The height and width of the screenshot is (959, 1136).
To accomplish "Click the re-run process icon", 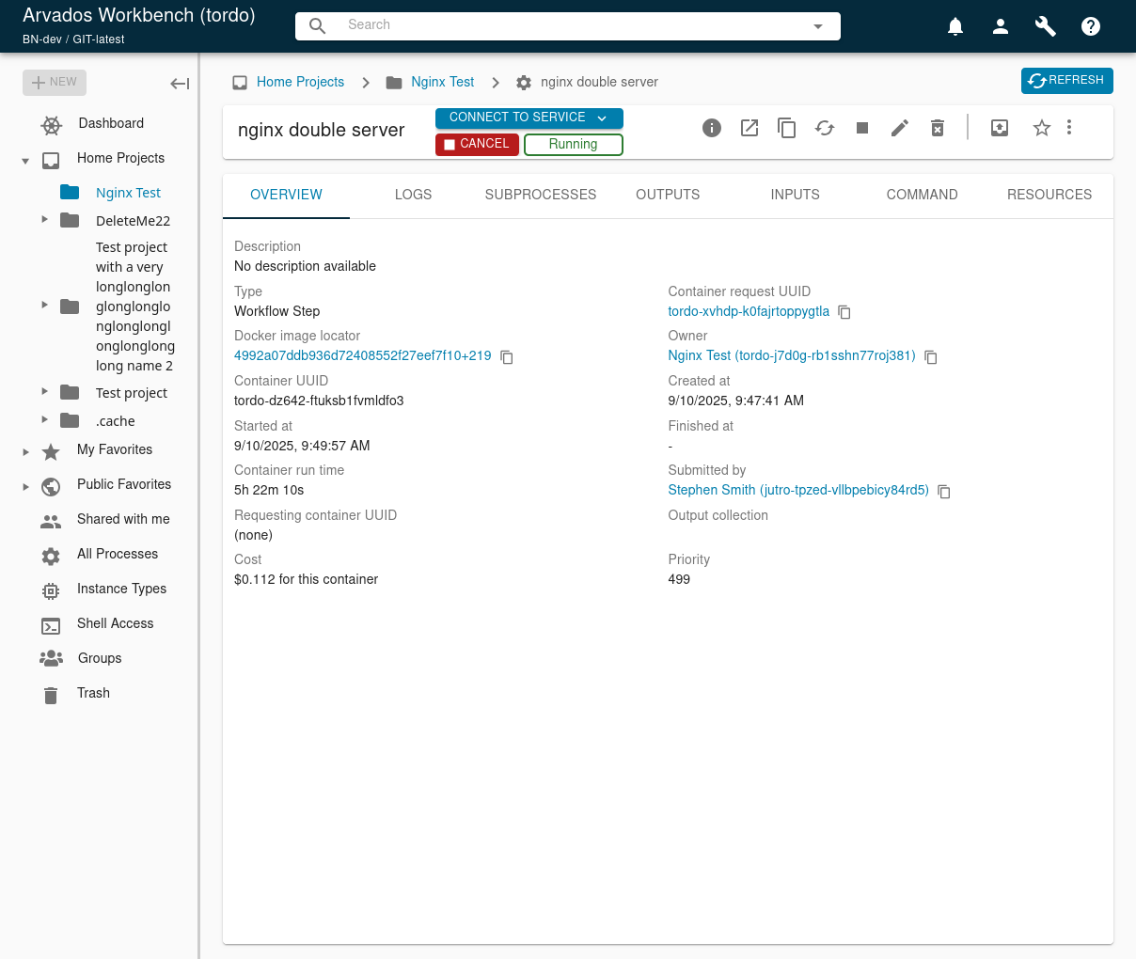I will point(825,128).
